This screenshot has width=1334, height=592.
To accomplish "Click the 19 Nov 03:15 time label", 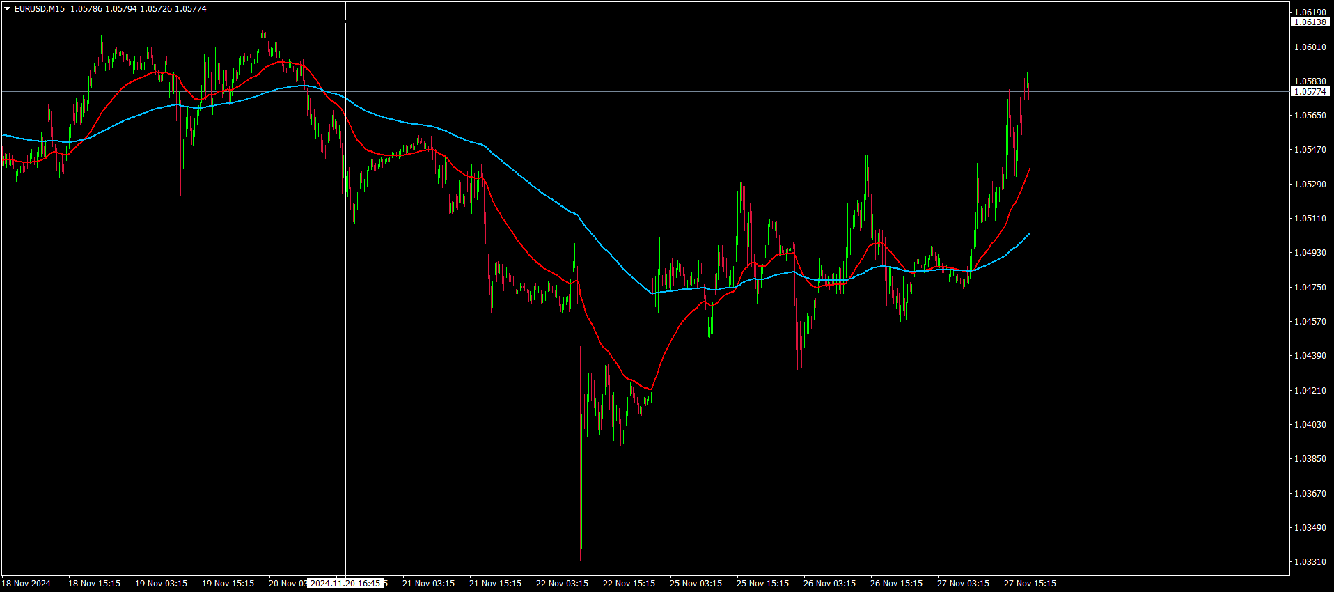I will (161, 584).
